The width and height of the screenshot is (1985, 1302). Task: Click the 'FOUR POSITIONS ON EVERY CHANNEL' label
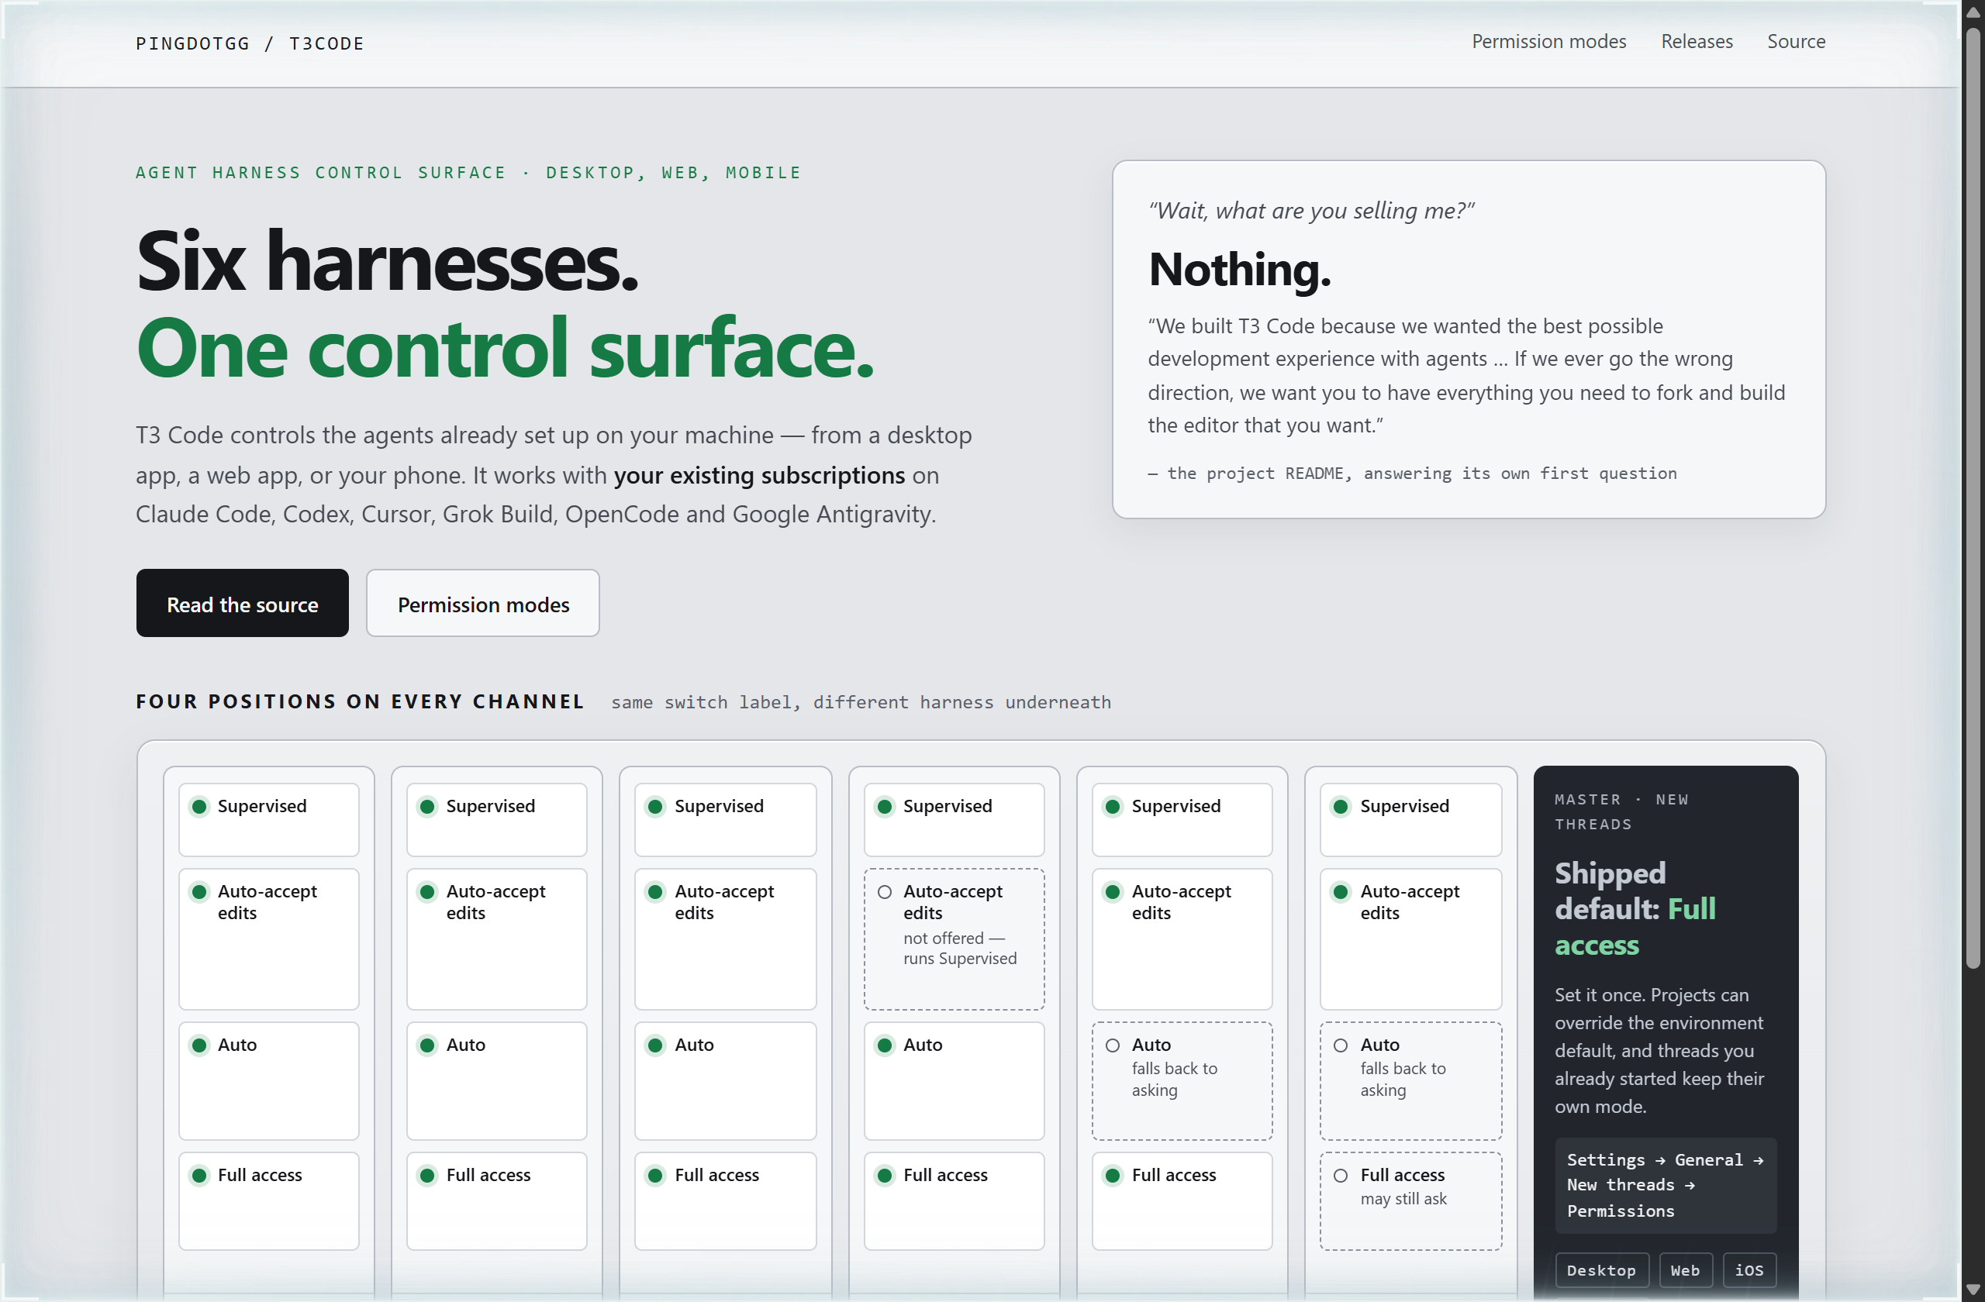[361, 702]
